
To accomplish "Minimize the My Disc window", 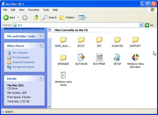I will [x=143, y=4].
